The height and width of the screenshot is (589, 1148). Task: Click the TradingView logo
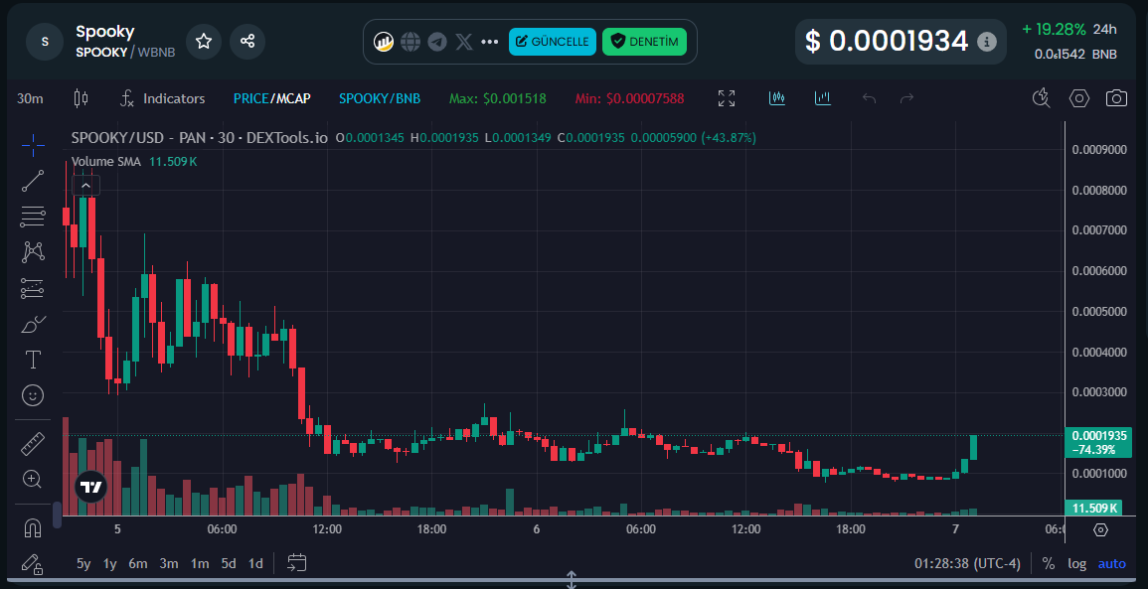coord(90,488)
